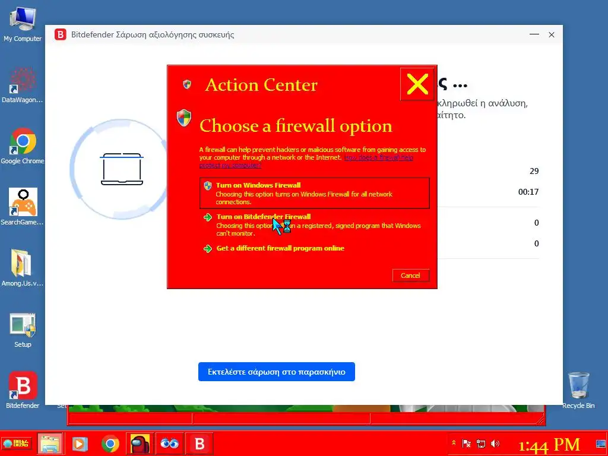Click the scanned count value 29
The height and width of the screenshot is (456, 608).
point(534,172)
